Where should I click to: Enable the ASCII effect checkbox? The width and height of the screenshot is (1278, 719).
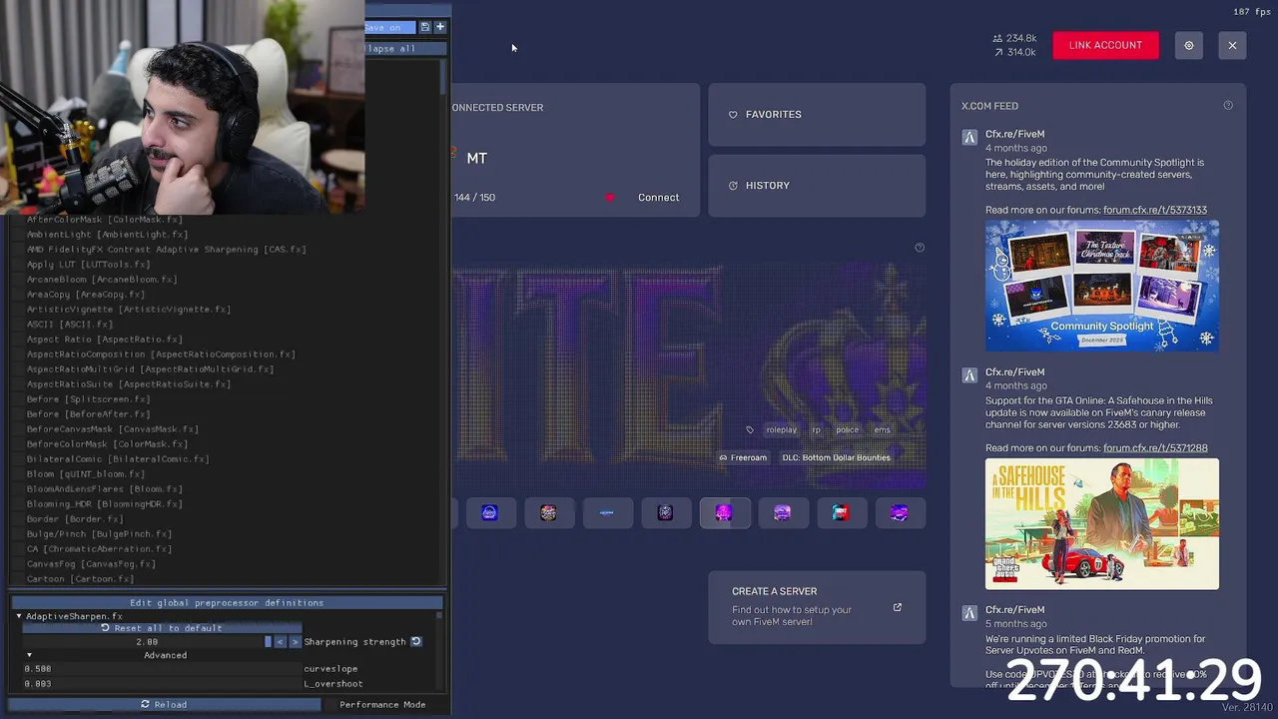17,325
